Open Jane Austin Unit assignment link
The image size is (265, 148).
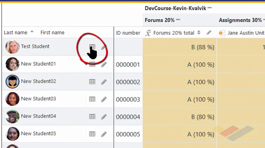click(246, 33)
